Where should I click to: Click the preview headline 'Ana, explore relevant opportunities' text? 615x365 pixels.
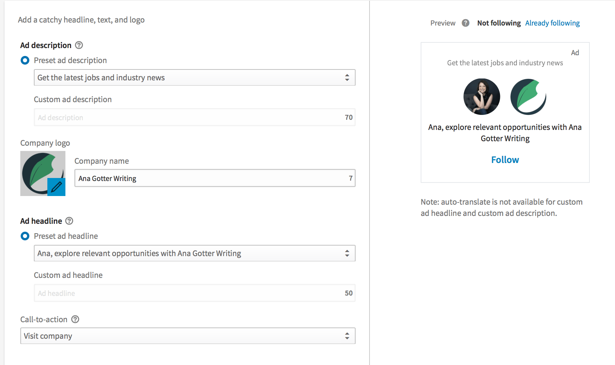click(505, 133)
